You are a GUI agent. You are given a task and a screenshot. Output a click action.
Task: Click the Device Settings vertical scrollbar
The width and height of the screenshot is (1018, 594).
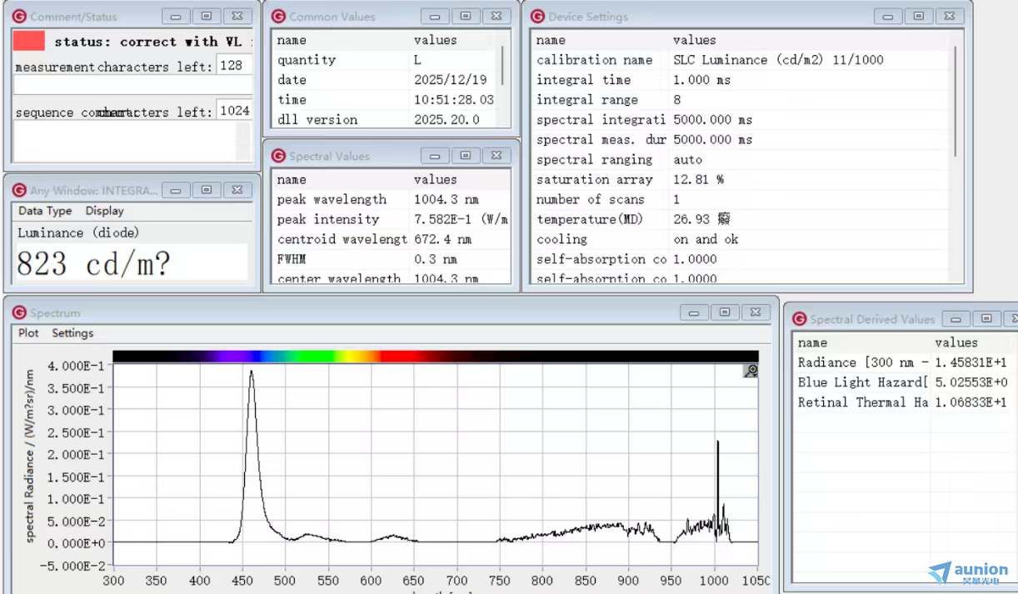955,100
